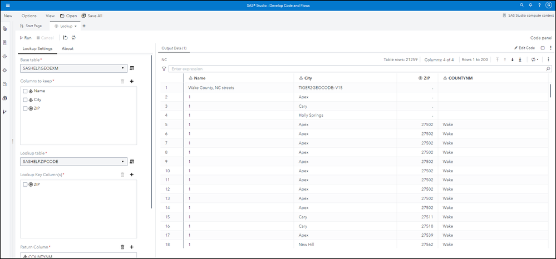This screenshot has height=259, width=556.
Task: Maximize the output view icon beside Edit Code
Action: point(543,48)
